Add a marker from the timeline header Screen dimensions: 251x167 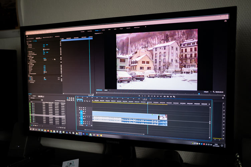pyautogui.click(x=85, y=101)
